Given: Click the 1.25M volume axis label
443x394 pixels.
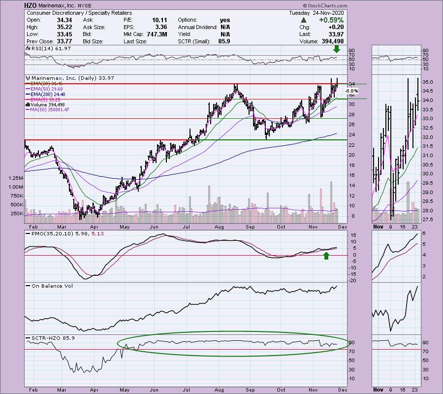Looking at the screenshot, I should 16,178.
